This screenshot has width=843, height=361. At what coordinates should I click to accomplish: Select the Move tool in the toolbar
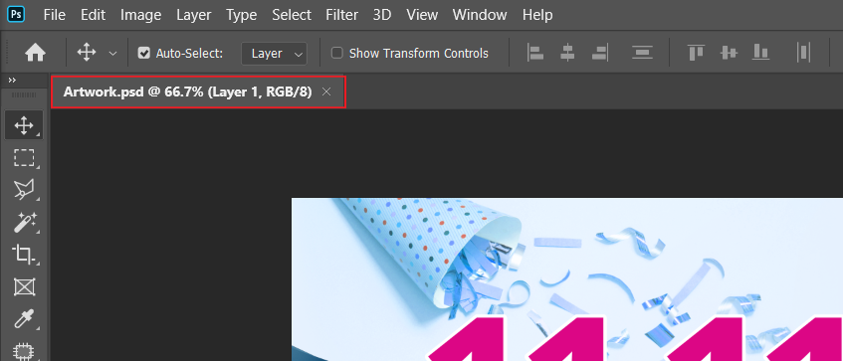(x=24, y=125)
